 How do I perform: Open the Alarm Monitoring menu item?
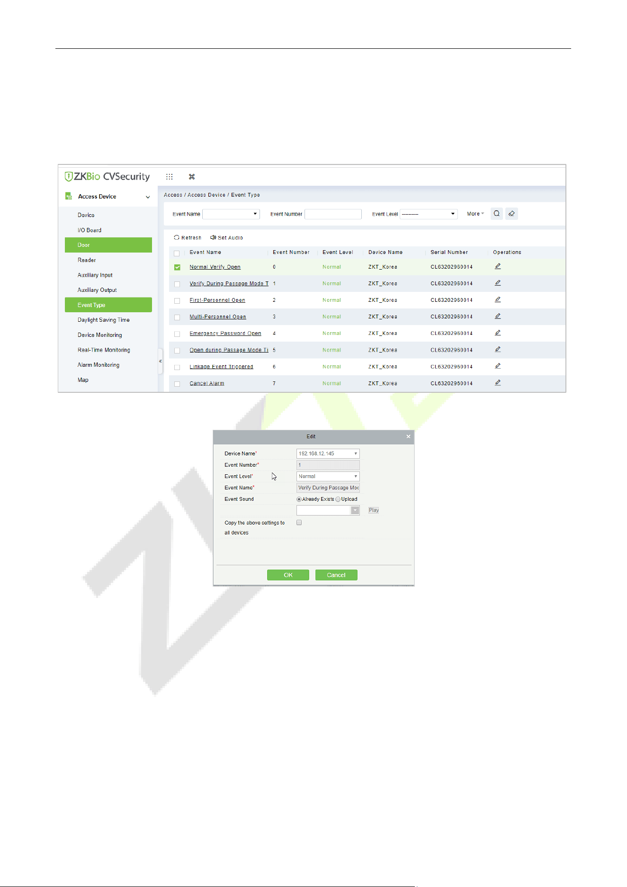99,365
